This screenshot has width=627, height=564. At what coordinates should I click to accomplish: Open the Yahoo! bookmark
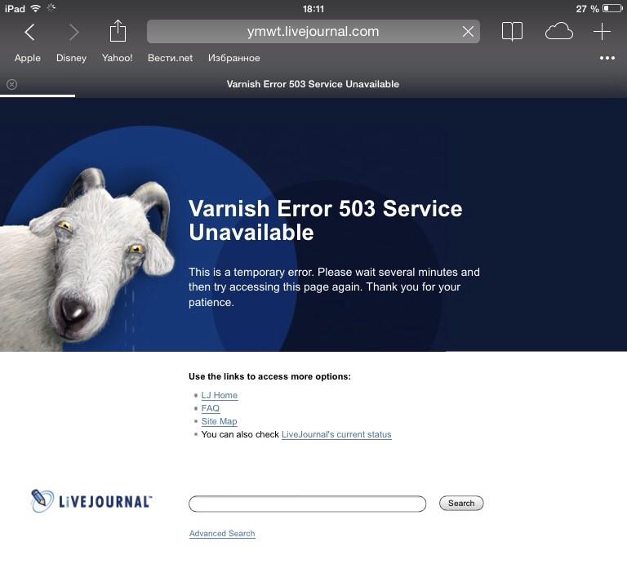[117, 58]
